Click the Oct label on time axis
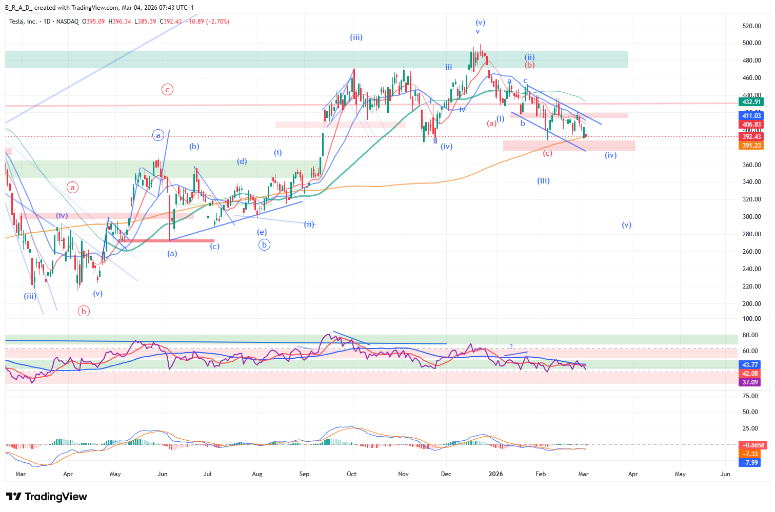The width and height of the screenshot is (775, 512). (351, 474)
